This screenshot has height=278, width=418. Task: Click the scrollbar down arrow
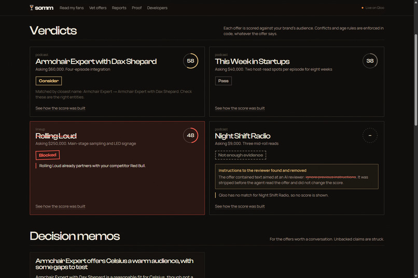415,276
